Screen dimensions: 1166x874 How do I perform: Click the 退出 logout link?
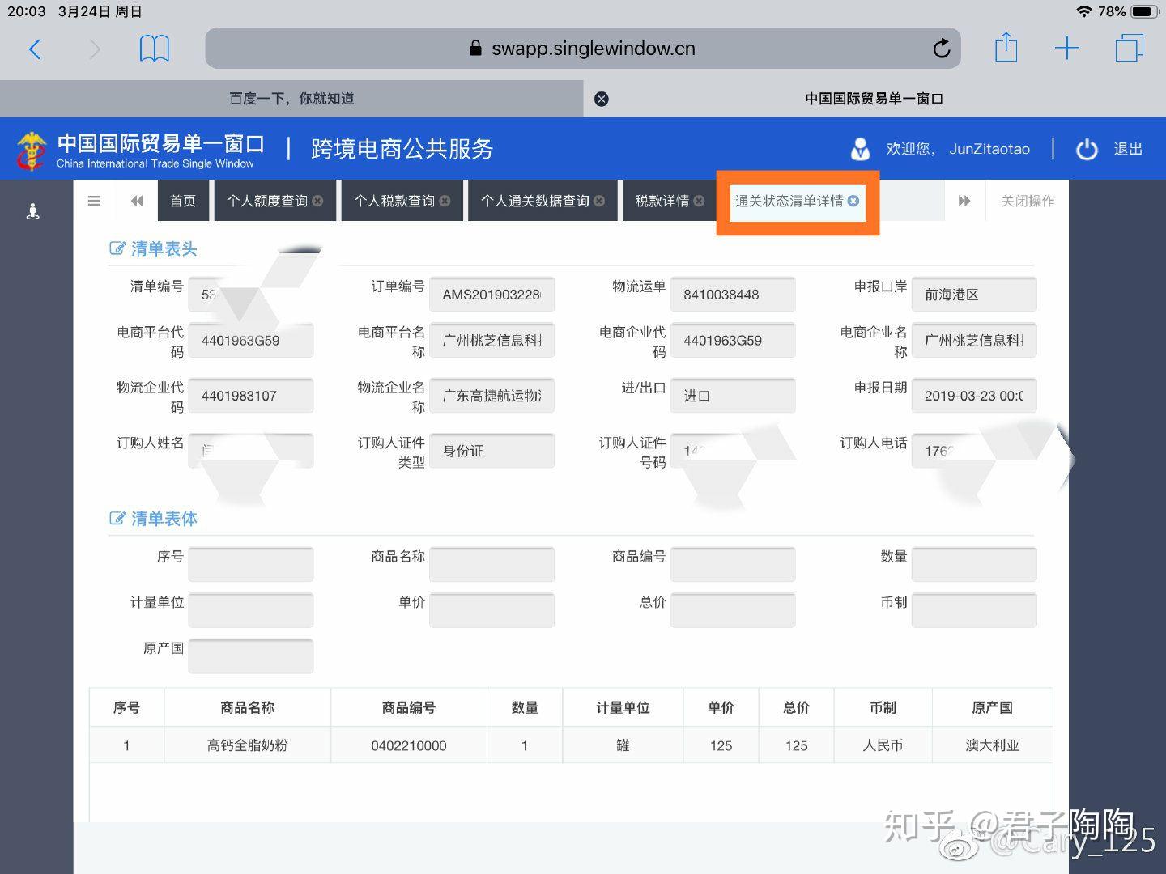coord(1128,149)
